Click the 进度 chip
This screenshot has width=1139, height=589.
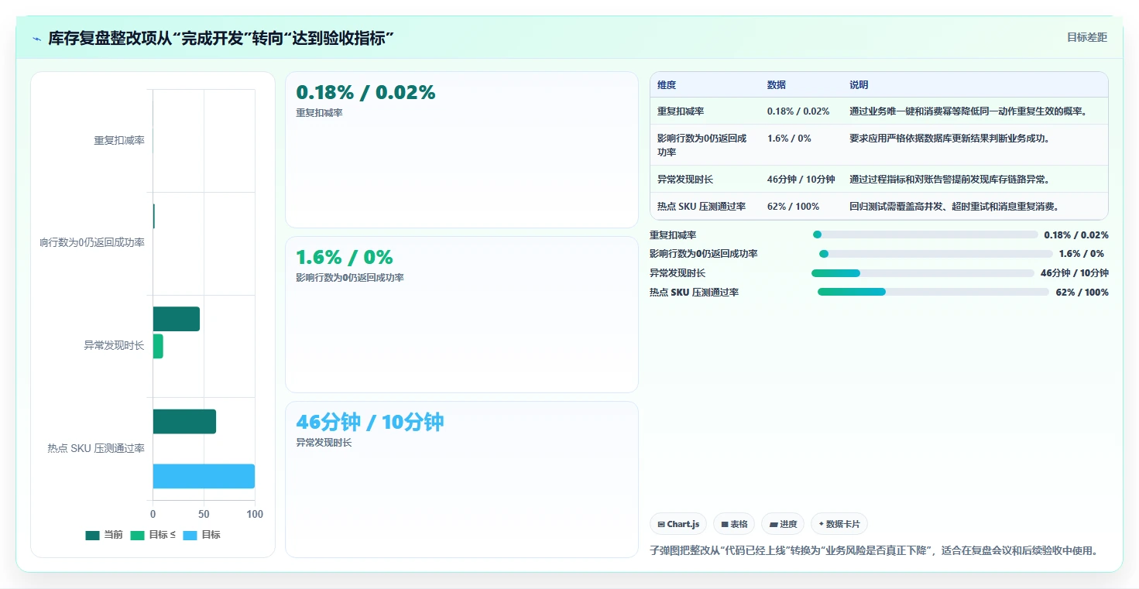click(x=783, y=524)
